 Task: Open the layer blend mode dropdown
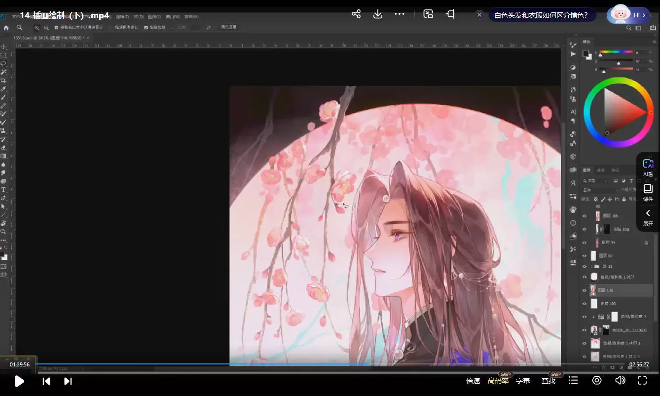[x=600, y=190]
